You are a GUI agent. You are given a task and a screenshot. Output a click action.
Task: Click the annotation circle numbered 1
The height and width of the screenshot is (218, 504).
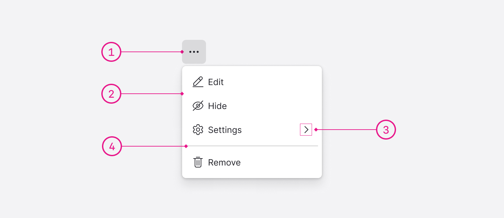pyautogui.click(x=111, y=52)
